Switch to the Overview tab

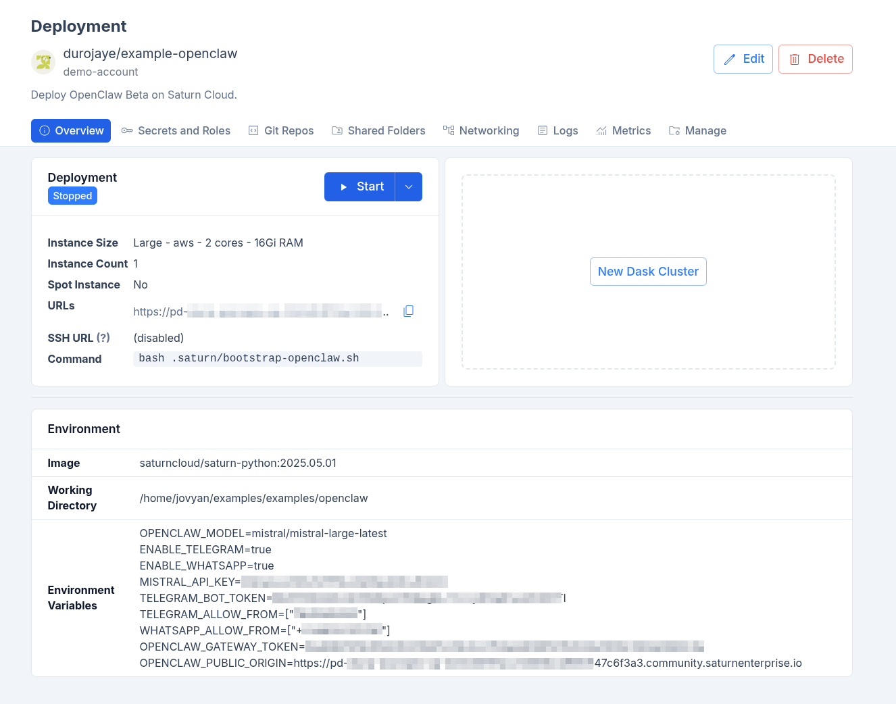pyautogui.click(x=71, y=130)
